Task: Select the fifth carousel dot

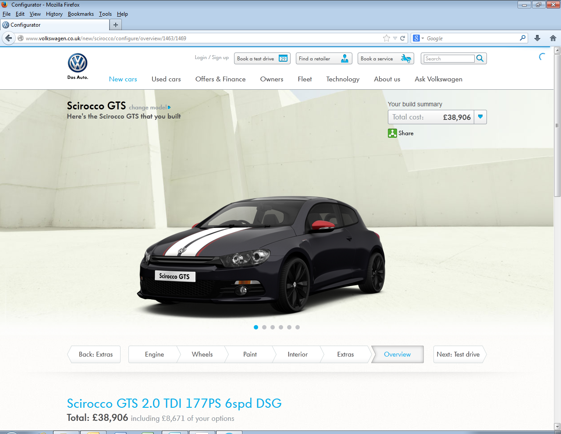Action: tap(289, 327)
